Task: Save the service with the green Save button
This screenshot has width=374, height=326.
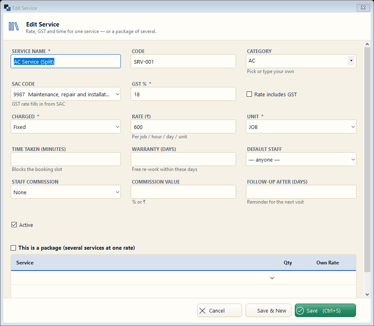Action: pyautogui.click(x=325, y=310)
